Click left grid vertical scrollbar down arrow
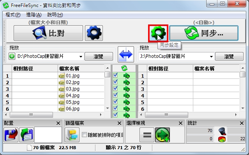The height and width of the screenshot is (155, 249). [108, 108]
